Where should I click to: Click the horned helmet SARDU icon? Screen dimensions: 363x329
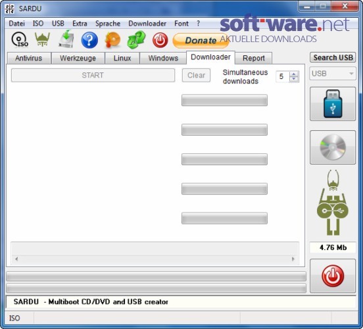(42, 39)
